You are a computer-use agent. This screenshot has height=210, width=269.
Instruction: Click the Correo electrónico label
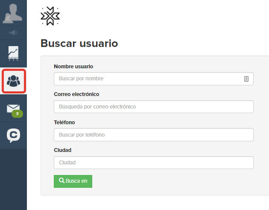coord(76,94)
